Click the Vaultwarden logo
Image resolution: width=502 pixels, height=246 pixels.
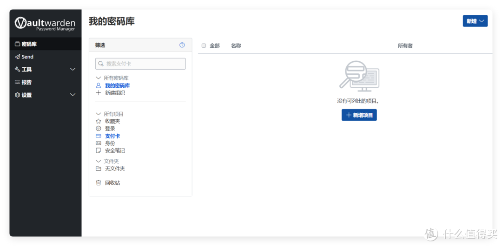point(45,24)
